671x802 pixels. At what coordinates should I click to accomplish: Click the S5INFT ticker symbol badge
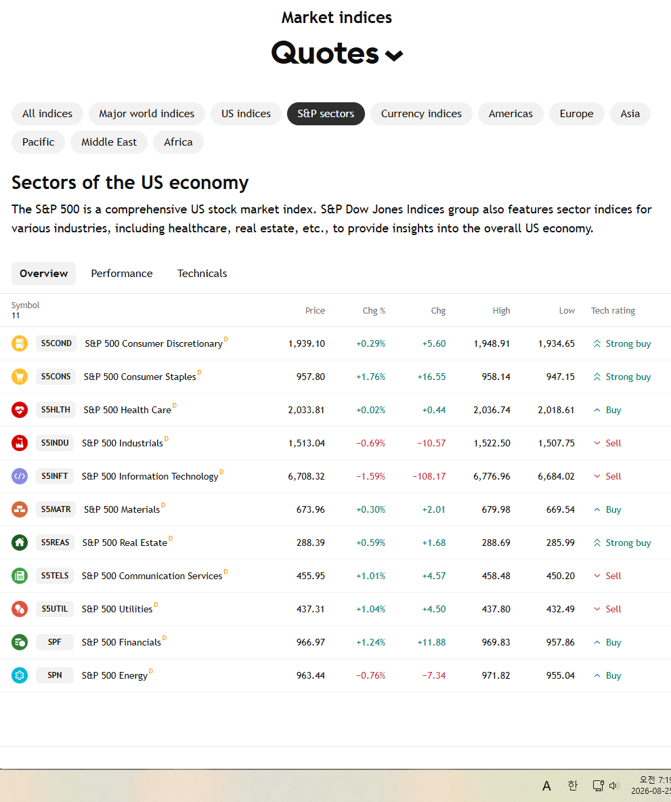[x=55, y=476]
